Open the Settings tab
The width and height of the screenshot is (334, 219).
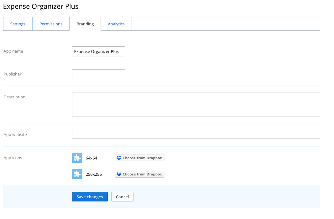click(x=18, y=24)
